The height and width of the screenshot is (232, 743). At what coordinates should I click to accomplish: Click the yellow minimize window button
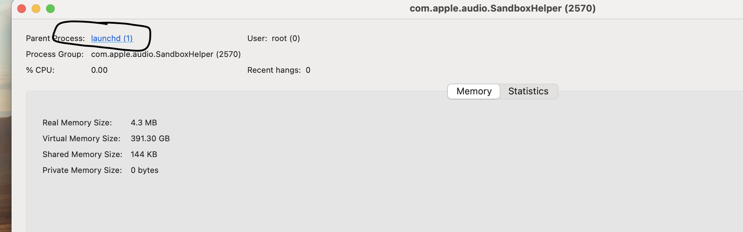pyautogui.click(x=36, y=8)
